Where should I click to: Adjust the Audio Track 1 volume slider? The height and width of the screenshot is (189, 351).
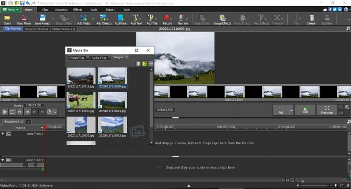click(13, 165)
